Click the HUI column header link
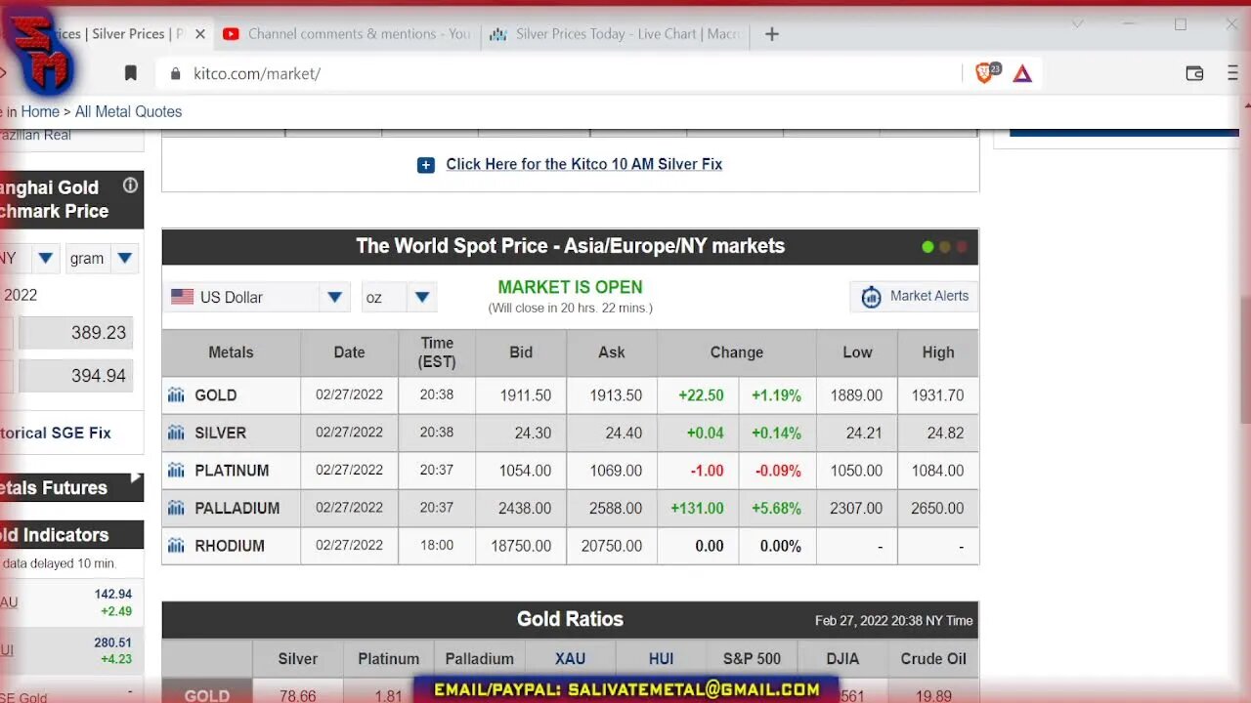Screen dimensions: 1251x703 coord(661,659)
